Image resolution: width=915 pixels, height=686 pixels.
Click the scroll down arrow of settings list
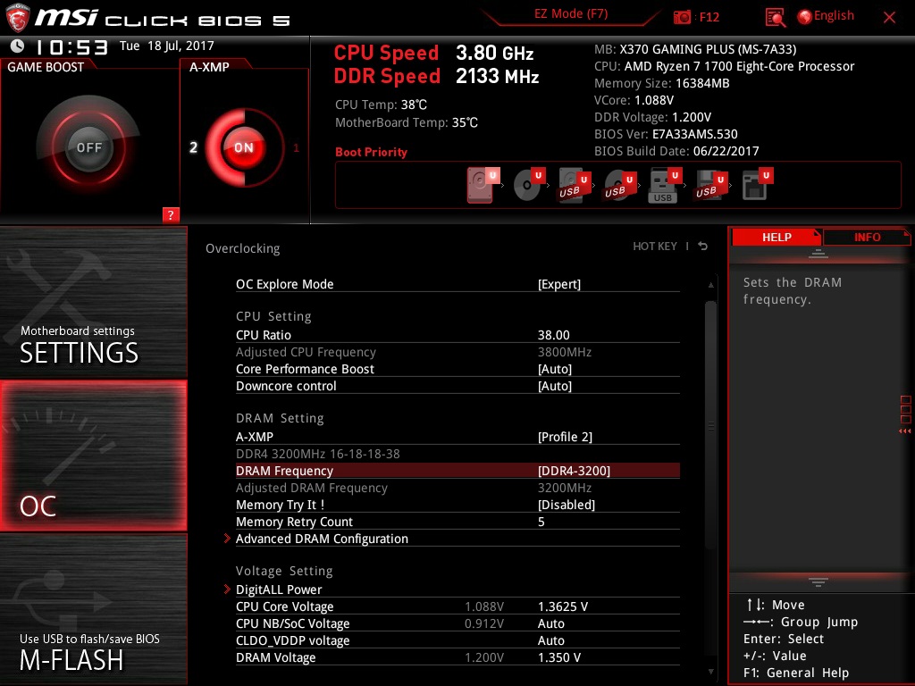[x=710, y=672]
